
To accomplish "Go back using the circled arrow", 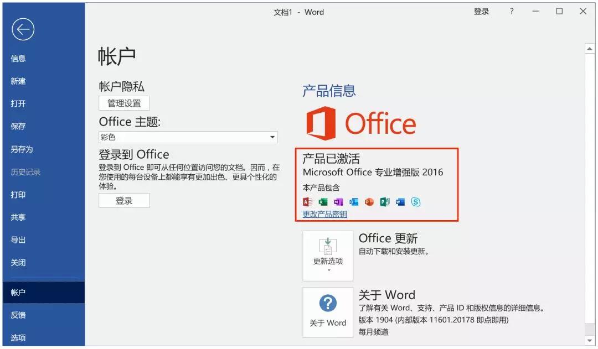I will [23, 29].
